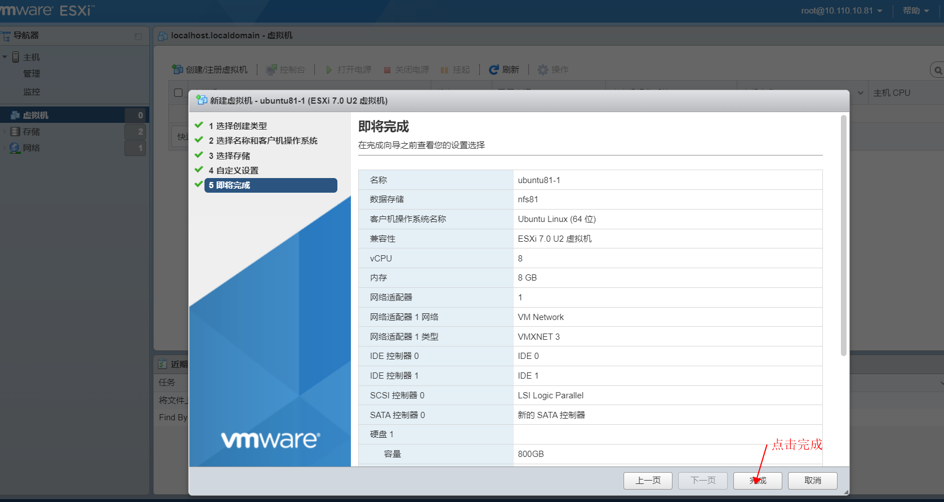Select wizard step 4 自定义设置

click(233, 170)
